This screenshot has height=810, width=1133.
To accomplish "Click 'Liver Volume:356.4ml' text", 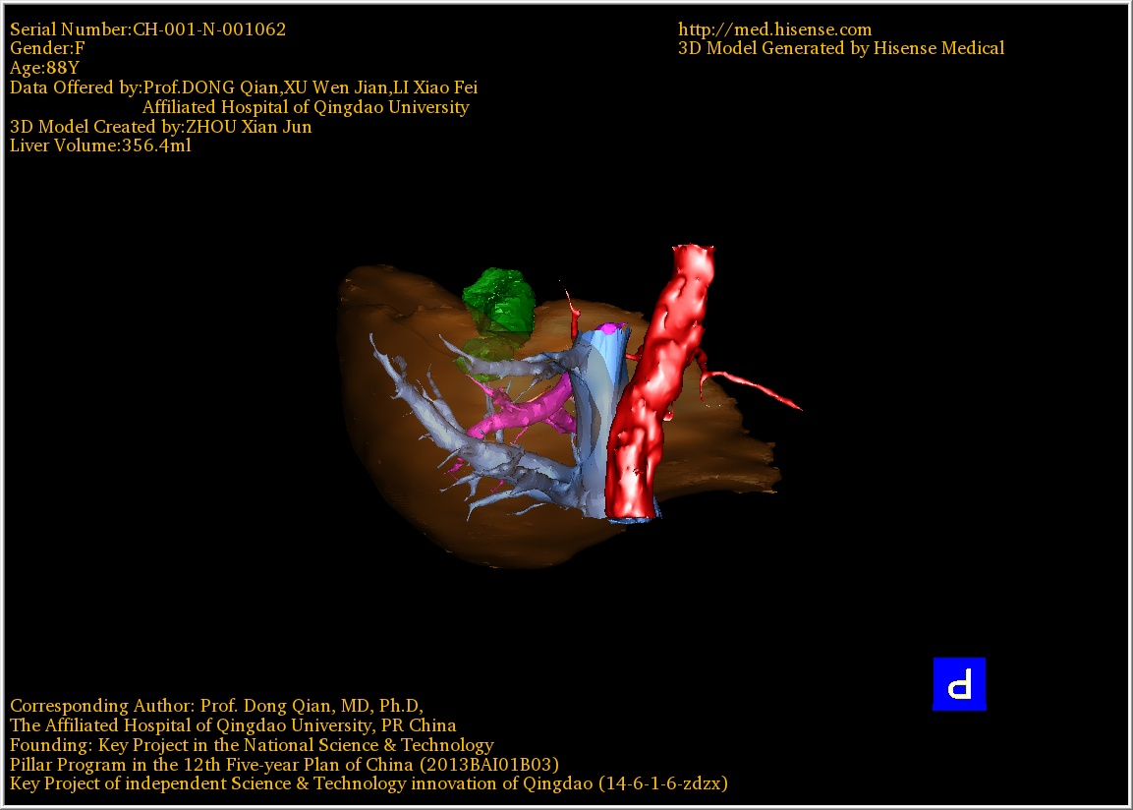I will pos(100,145).
